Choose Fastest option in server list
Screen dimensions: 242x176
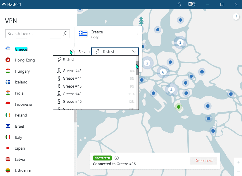click(x=94, y=60)
